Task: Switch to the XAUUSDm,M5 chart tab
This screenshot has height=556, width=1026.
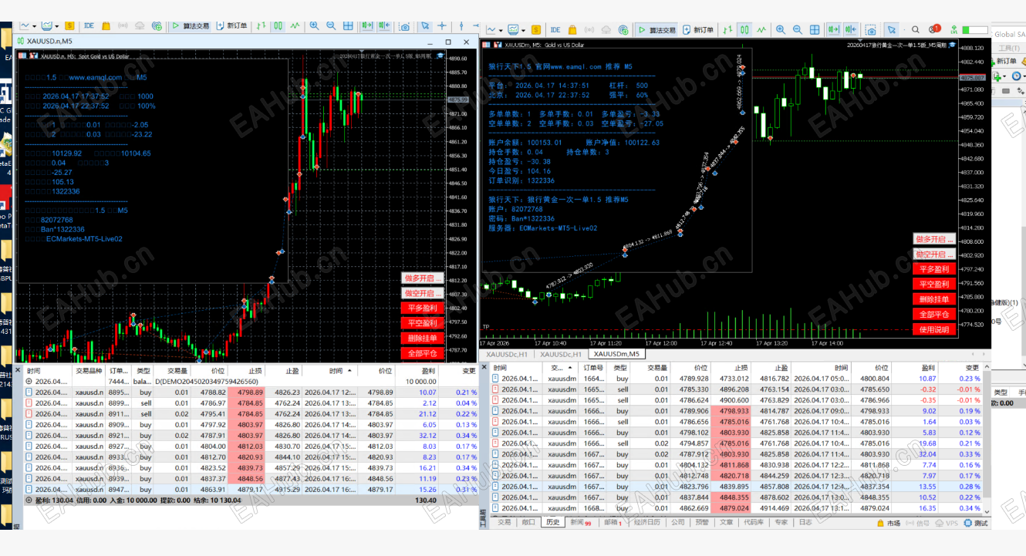Action: coord(616,354)
